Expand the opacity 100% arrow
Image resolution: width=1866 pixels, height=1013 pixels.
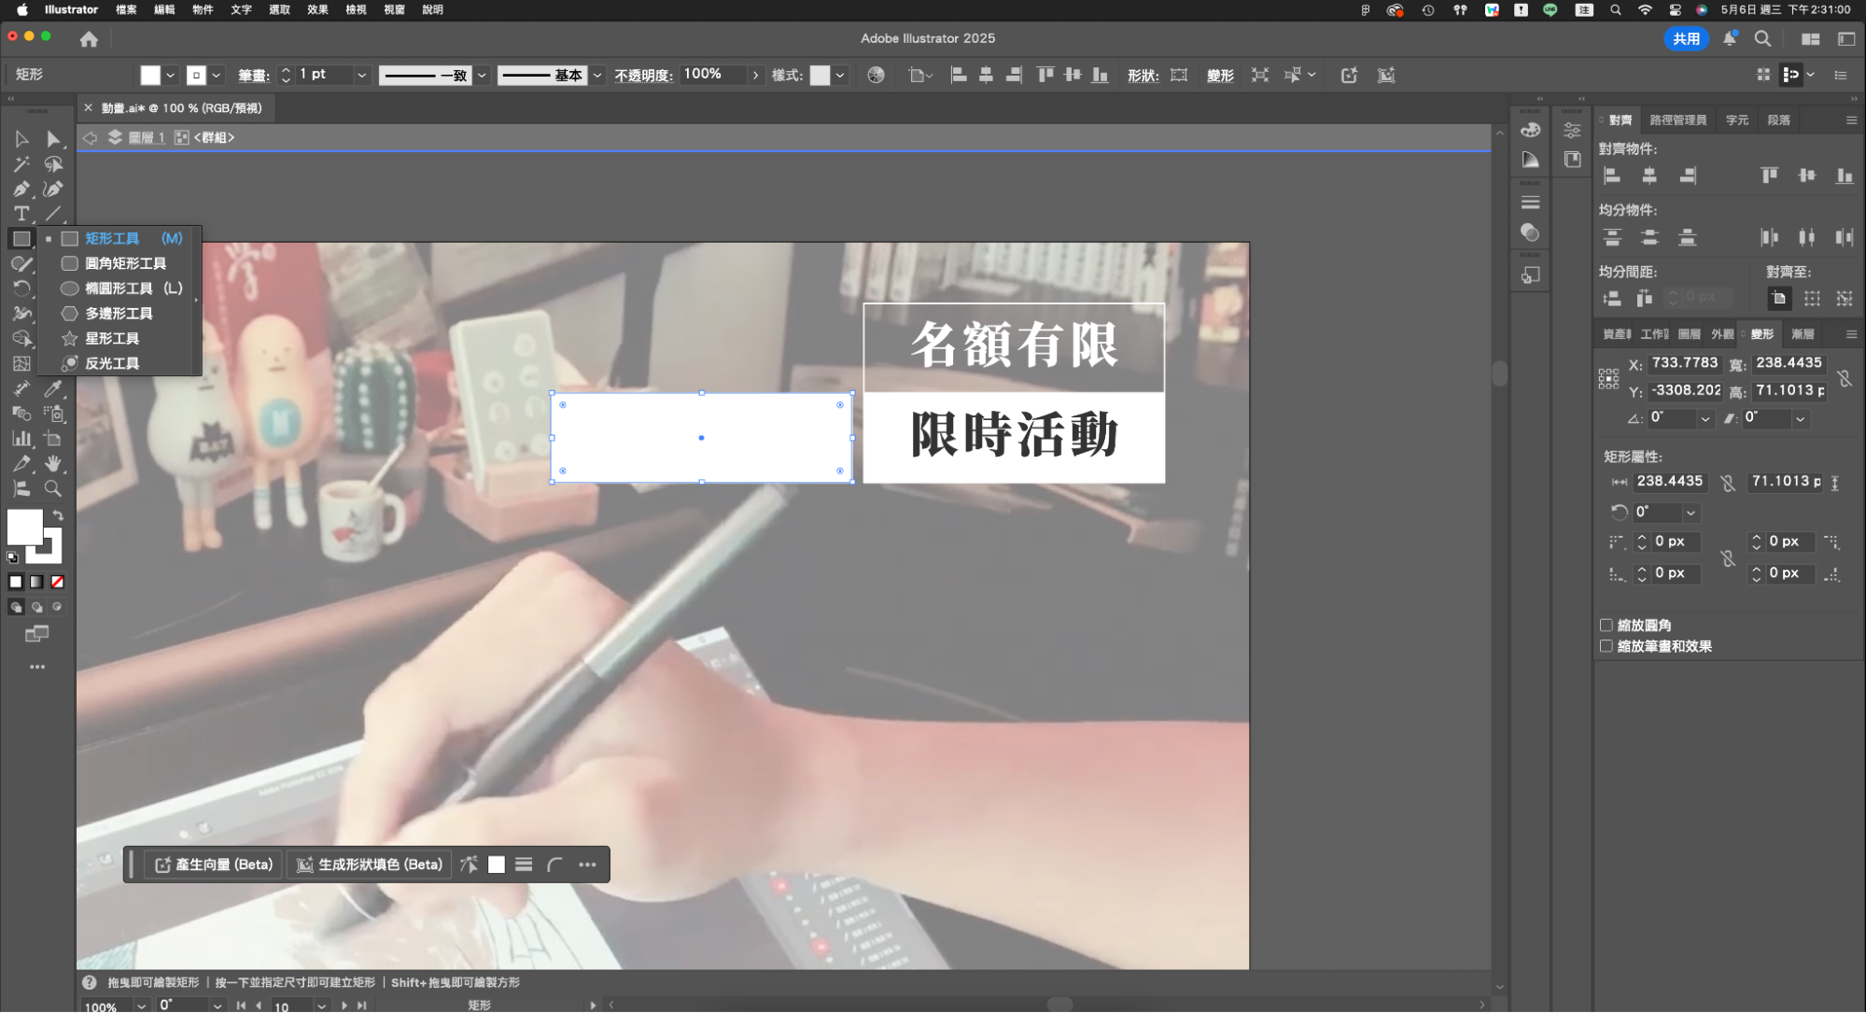[755, 76]
